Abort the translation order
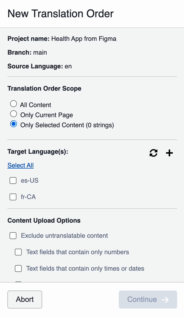 (25, 300)
